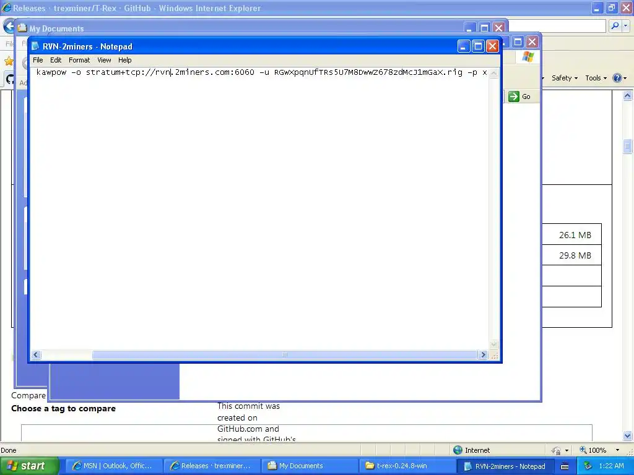Viewport: 634px width, 475px height.
Task: Open the View menu in Notepad
Action: 104,60
